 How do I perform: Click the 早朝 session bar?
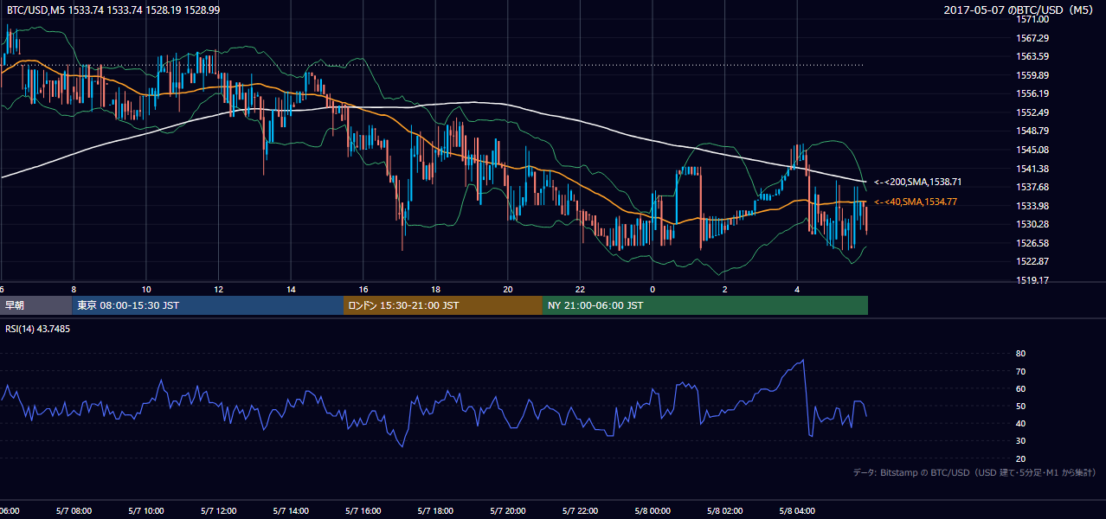35,305
